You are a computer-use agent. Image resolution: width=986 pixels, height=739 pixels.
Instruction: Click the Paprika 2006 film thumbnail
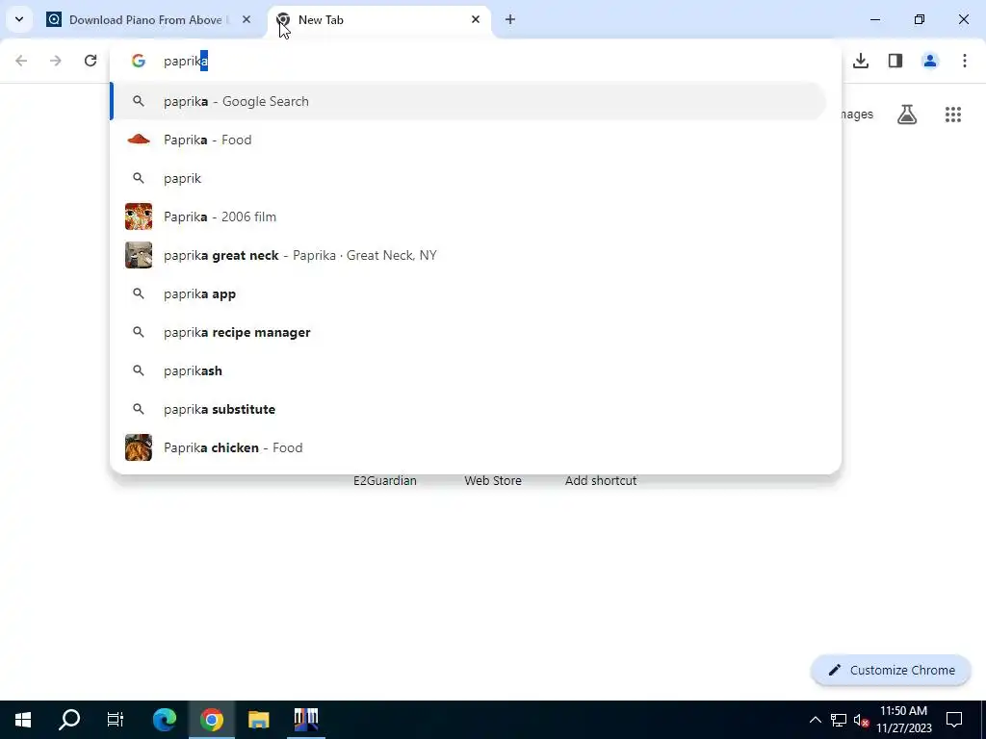tap(139, 217)
